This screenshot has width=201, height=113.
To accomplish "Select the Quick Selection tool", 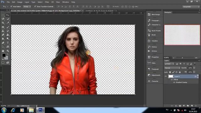I will [x=8, y=19].
